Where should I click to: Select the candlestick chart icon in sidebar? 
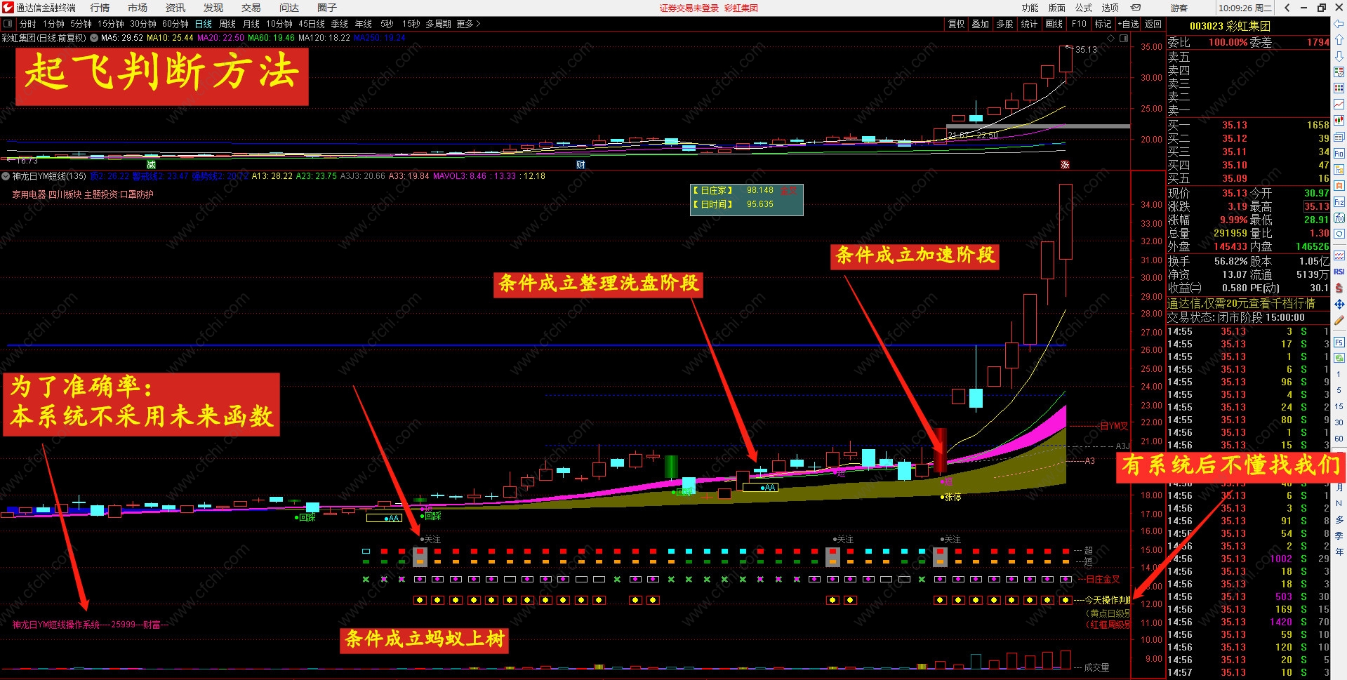point(1339,121)
